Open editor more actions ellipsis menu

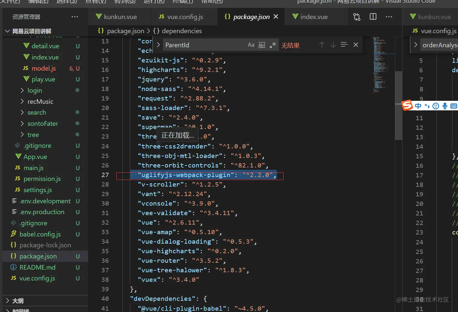pyautogui.click(x=389, y=17)
